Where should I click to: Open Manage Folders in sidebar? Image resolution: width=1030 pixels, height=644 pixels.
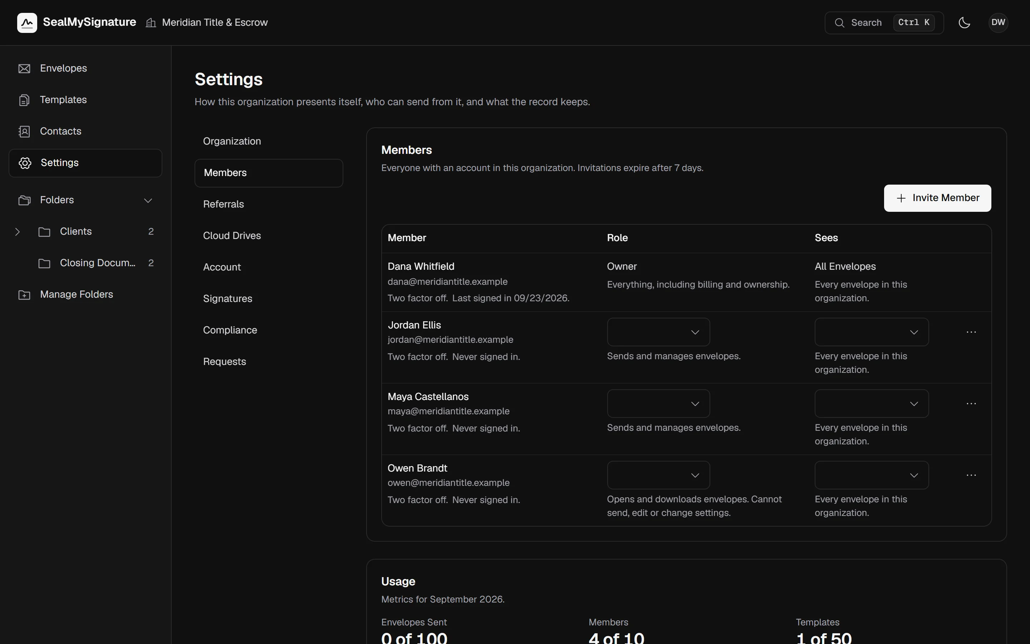pos(85,295)
